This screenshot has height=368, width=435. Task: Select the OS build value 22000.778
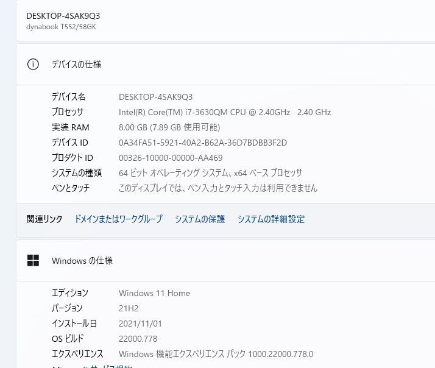tap(138, 339)
